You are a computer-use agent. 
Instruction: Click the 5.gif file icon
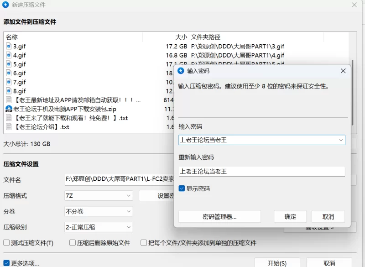(9, 64)
